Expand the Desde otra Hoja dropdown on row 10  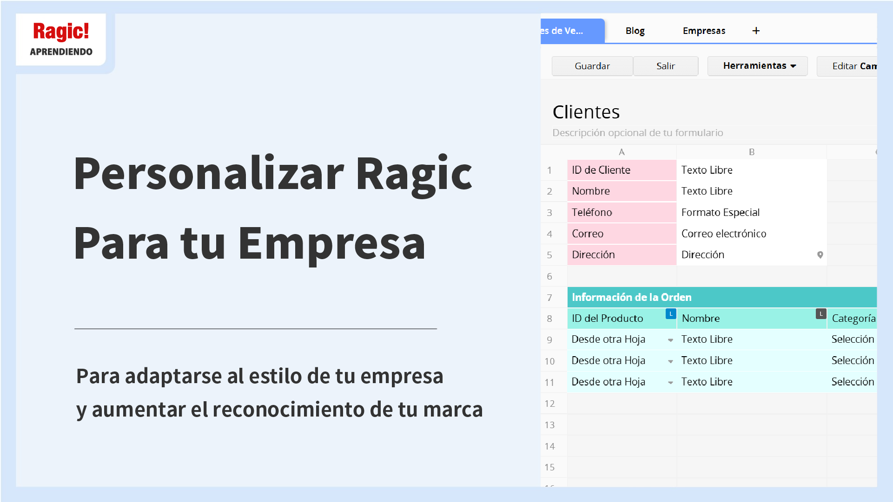(670, 361)
